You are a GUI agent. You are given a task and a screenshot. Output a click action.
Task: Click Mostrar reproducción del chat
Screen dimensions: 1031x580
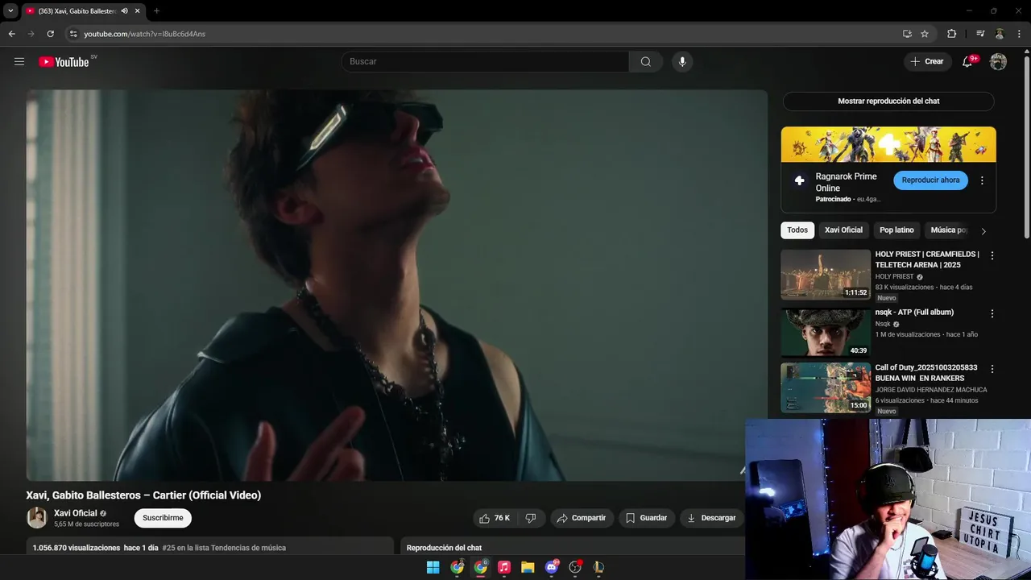point(888,101)
